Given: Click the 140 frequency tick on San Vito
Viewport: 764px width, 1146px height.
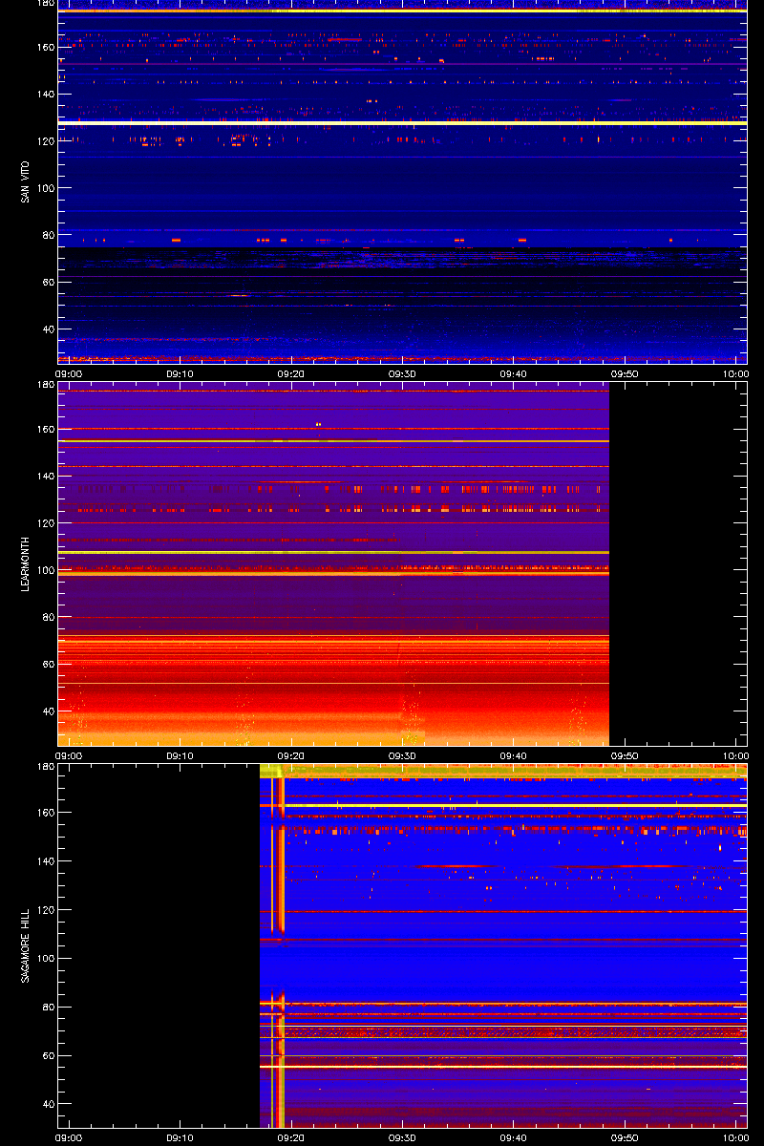Looking at the screenshot, I should pyautogui.click(x=44, y=94).
